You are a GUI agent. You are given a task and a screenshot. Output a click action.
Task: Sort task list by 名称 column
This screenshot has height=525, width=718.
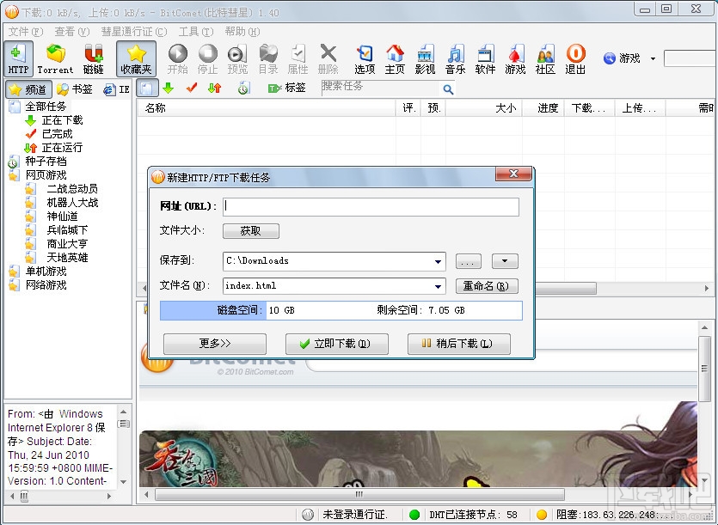pyautogui.click(x=267, y=108)
